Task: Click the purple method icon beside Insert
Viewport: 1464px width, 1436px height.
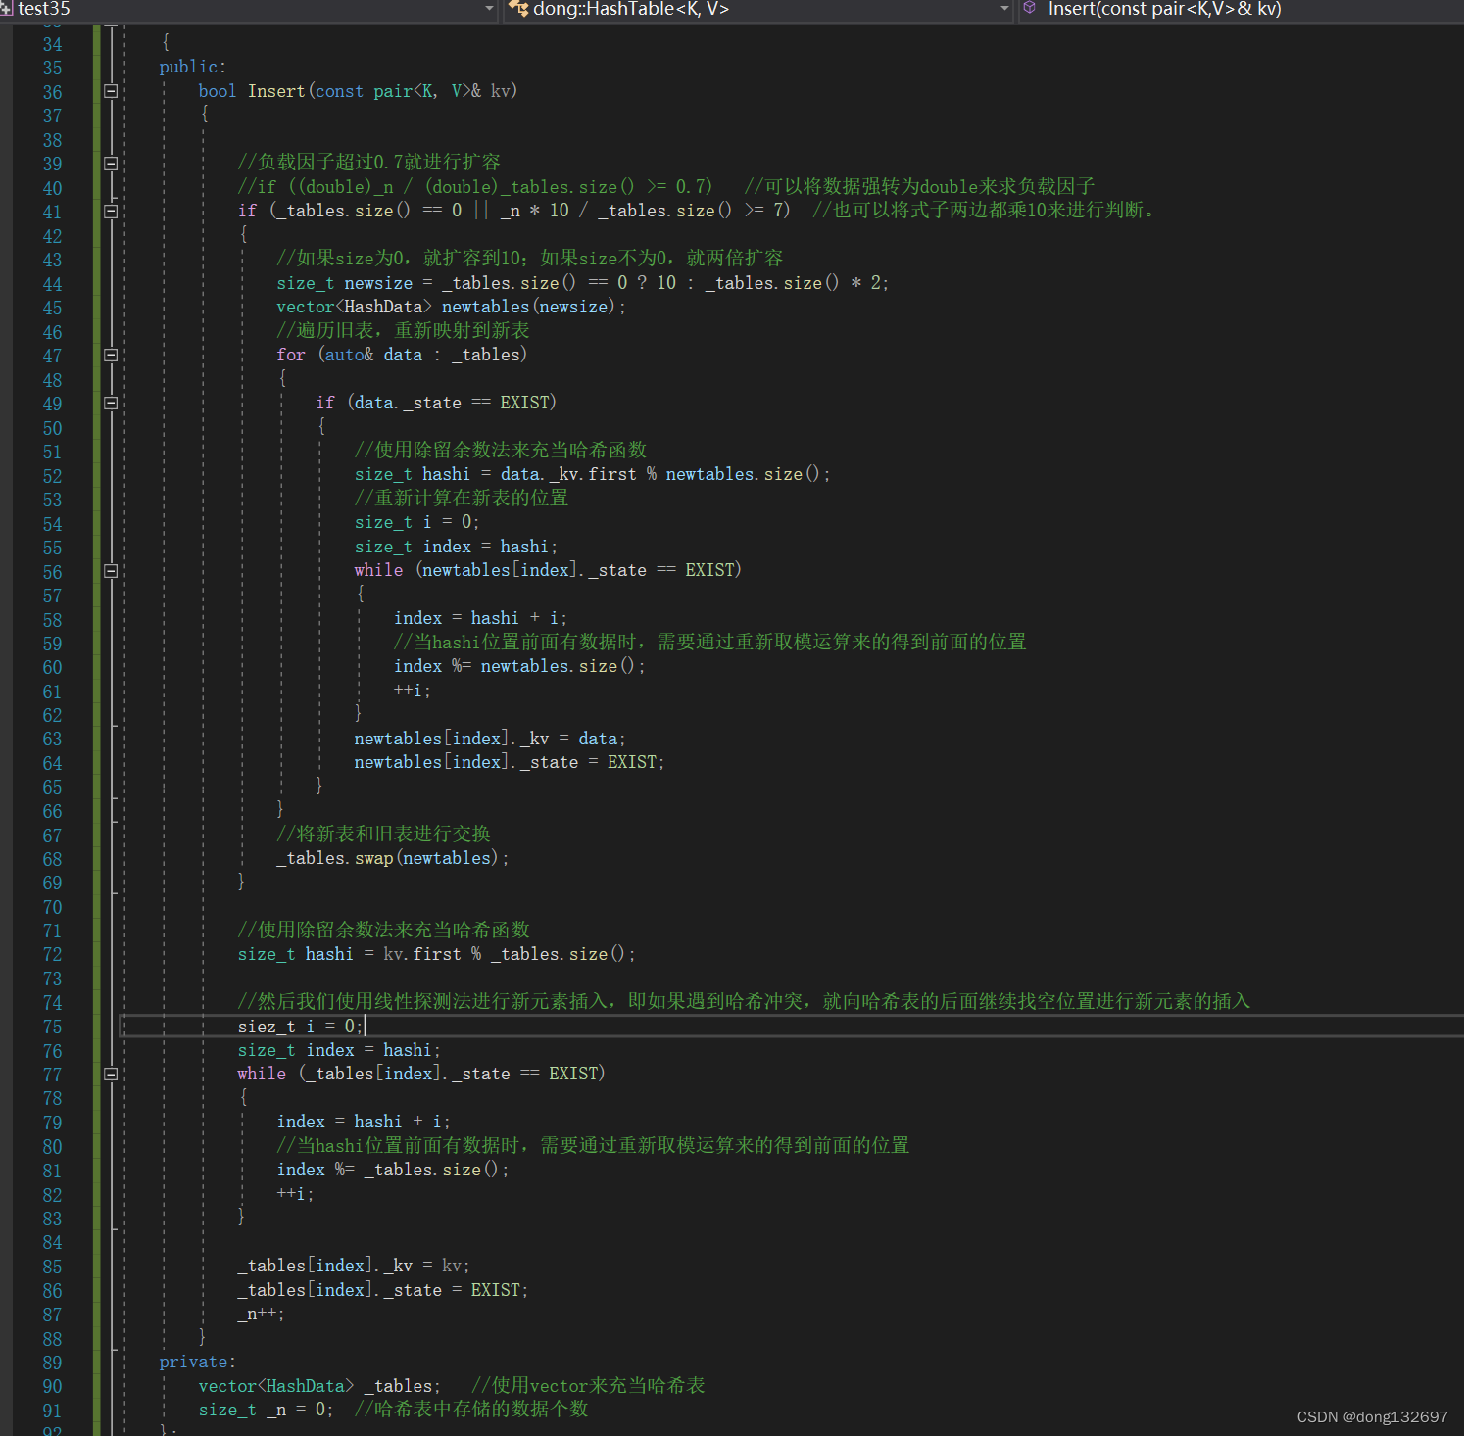Action: click(1029, 8)
